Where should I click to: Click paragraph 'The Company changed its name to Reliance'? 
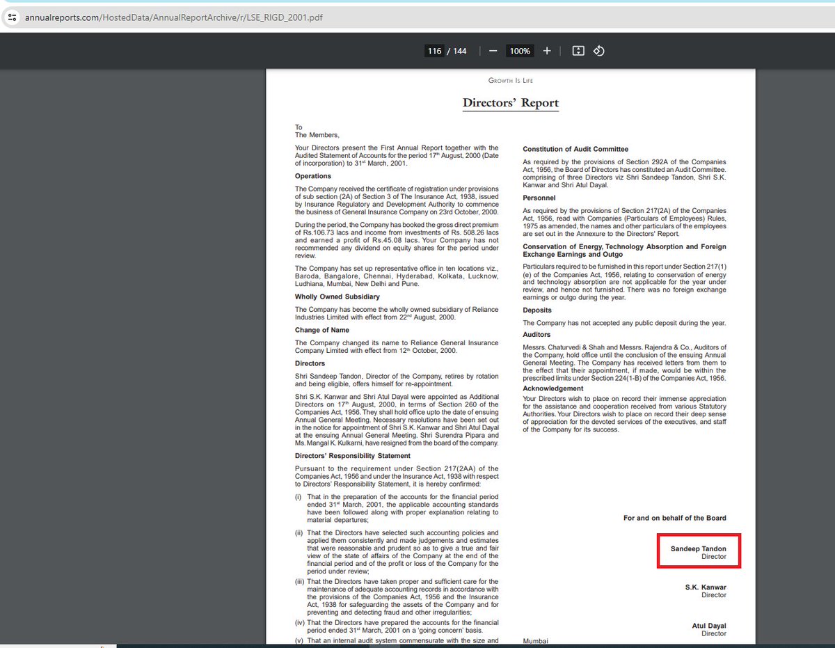[x=397, y=347]
